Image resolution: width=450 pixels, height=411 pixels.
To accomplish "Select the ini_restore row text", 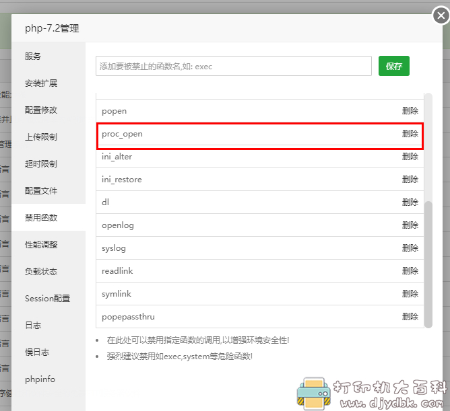I will coord(122,180).
